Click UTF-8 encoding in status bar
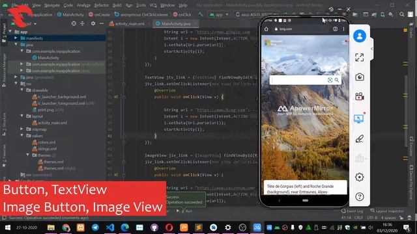The image size is (417, 234). [372, 218]
